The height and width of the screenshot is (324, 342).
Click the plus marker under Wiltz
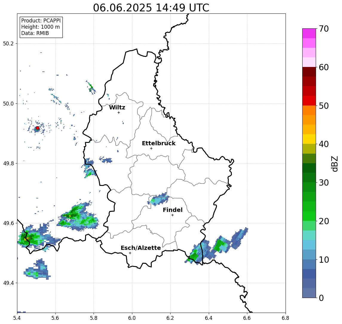point(119,112)
